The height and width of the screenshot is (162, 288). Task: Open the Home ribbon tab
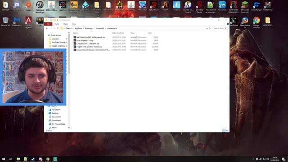coord(57,24)
